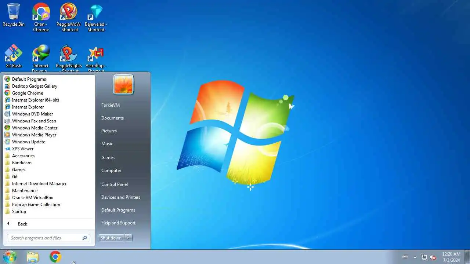Click the volume muted tray icon
470x264 pixels.
[433, 257]
